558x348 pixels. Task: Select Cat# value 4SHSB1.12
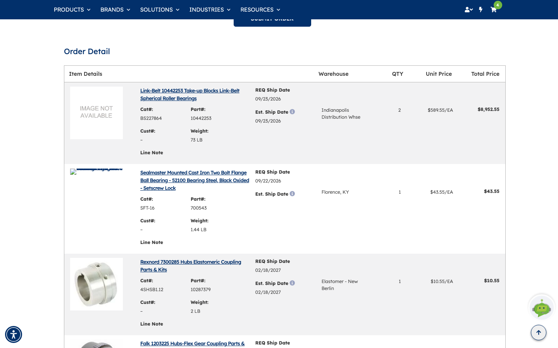[152, 290]
